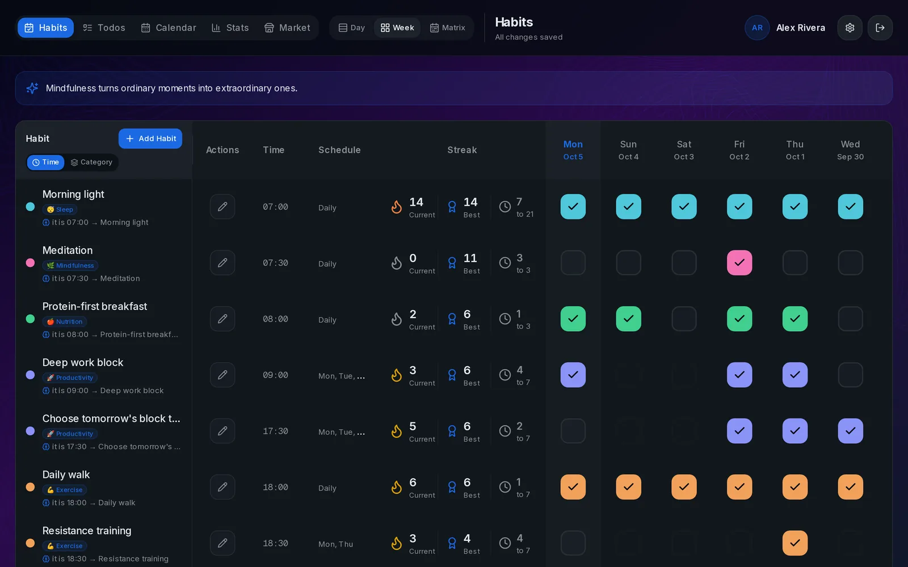Click the Mon Oct 5 column header
The image size is (908, 567).
[x=573, y=150]
